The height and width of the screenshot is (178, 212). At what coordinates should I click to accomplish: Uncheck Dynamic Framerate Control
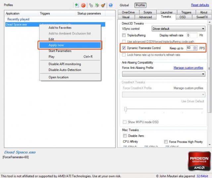pyautogui.click(x=124, y=48)
